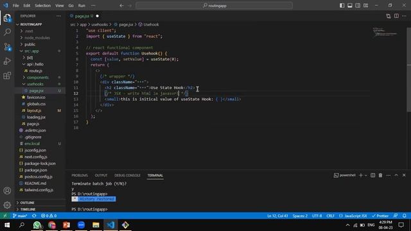
Task: Open WhatsApp from the Windows taskbar
Action: pos(37,225)
